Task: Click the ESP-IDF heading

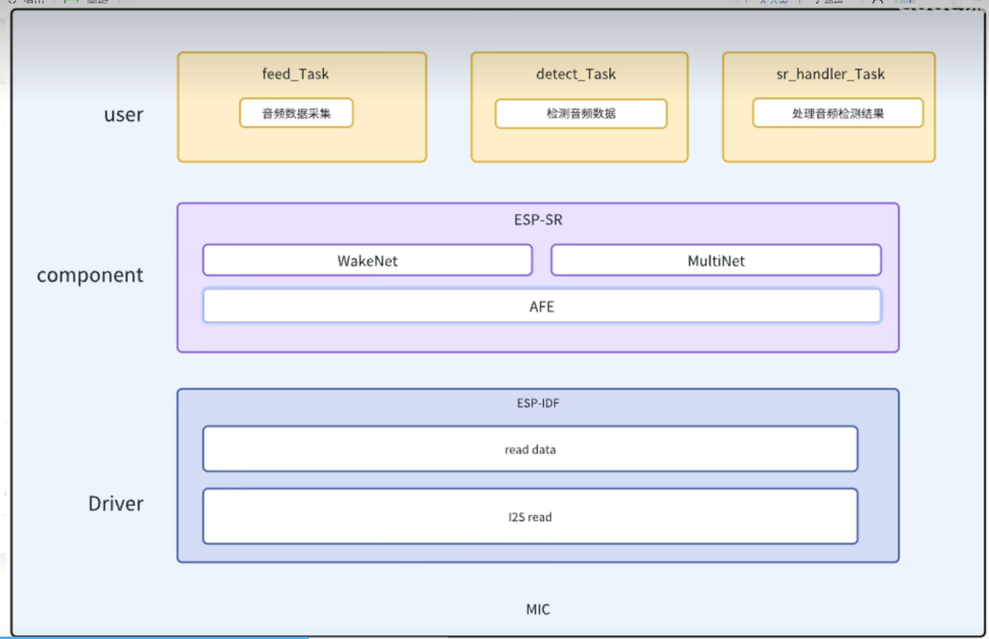Action: click(538, 403)
